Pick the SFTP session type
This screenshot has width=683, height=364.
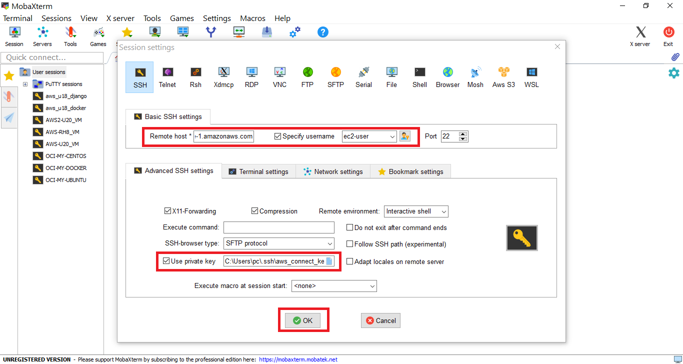335,77
